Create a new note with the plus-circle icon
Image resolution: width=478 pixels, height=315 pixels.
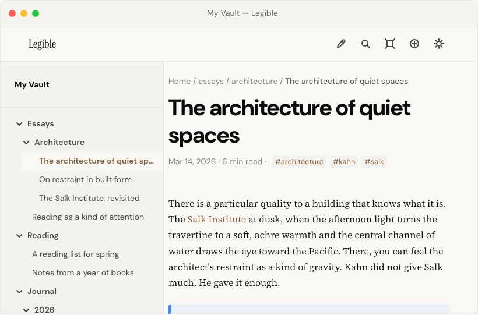414,44
